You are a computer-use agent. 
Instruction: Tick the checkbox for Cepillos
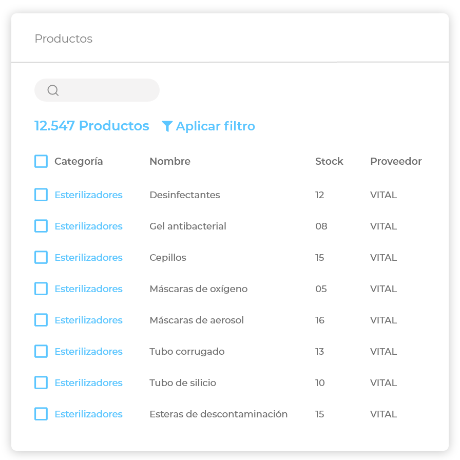41,258
